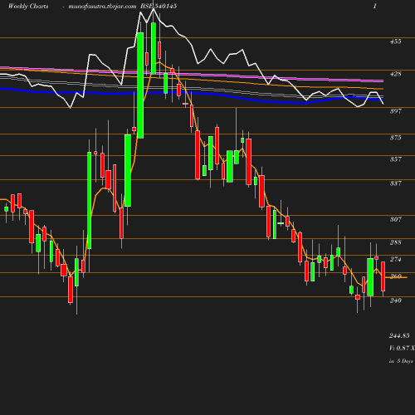Select the 288 price axis label
Image resolution: width=415 pixels, height=415 pixels.
point(396,242)
